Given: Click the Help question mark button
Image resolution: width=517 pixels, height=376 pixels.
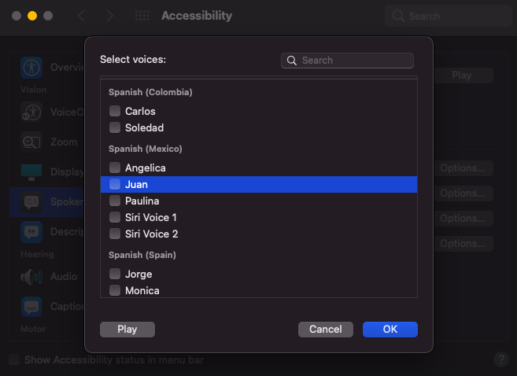Looking at the screenshot, I should point(501,359).
